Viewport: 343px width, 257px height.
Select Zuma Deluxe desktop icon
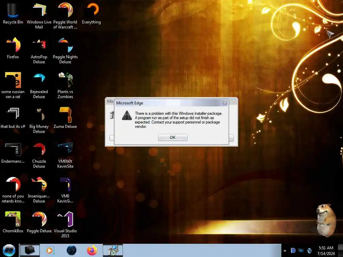[65, 117]
